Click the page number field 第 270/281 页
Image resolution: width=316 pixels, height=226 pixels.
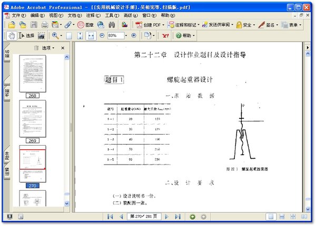point(144,217)
